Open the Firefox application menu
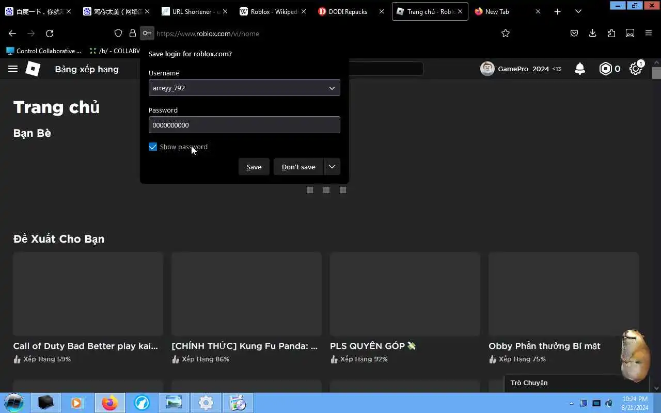Image resolution: width=661 pixels, height=413 pixels. coord(649,33)
